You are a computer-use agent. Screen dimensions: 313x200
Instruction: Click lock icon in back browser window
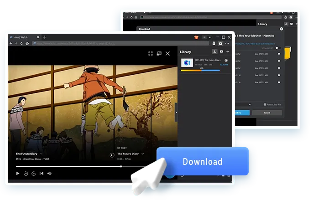pos(286,17)
